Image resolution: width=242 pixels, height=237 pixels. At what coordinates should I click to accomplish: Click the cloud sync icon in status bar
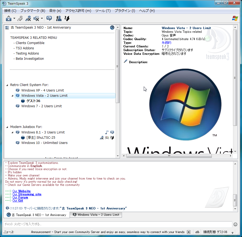[197, 232]
